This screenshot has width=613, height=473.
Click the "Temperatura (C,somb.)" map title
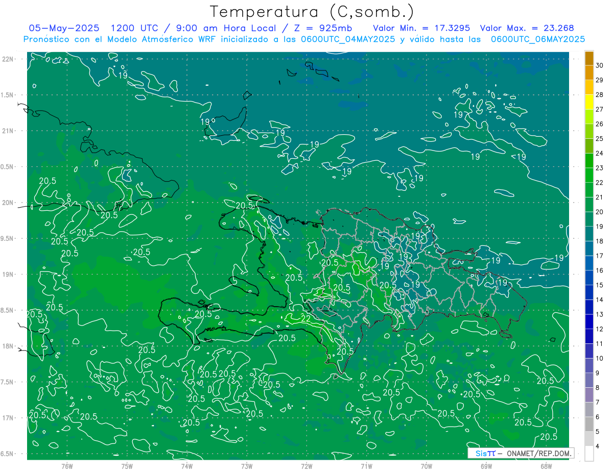pos(312,12)
